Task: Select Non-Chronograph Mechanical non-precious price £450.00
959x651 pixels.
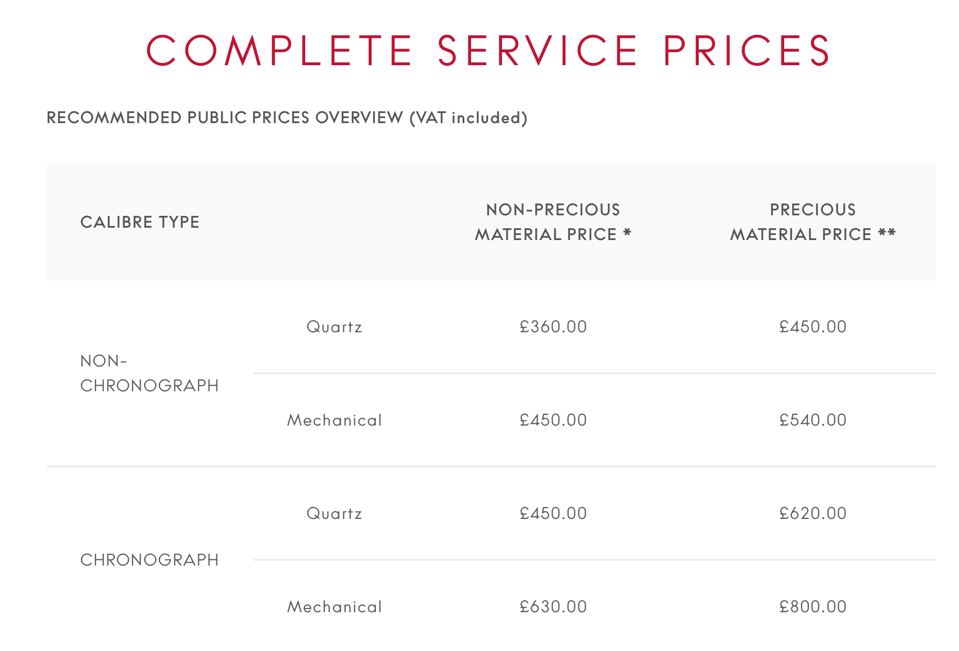Action: (x=553, y=420)
